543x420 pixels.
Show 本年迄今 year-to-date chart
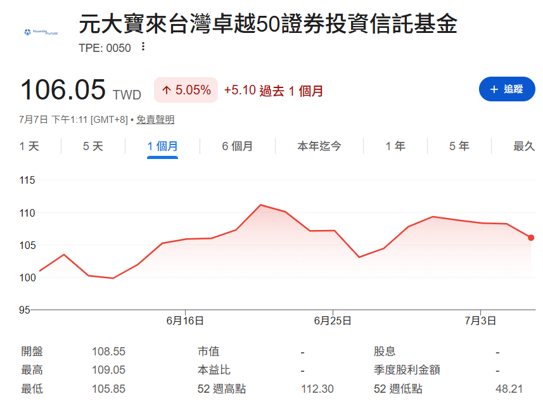319,146
